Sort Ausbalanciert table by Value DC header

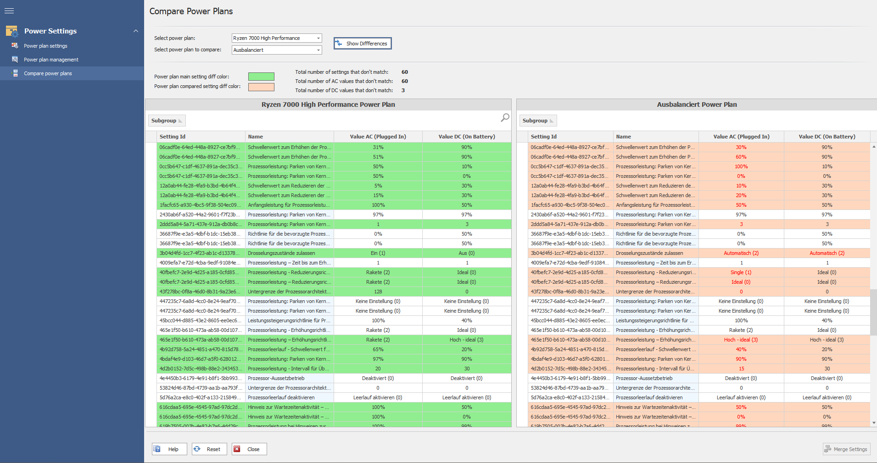[x=827, y=137]
